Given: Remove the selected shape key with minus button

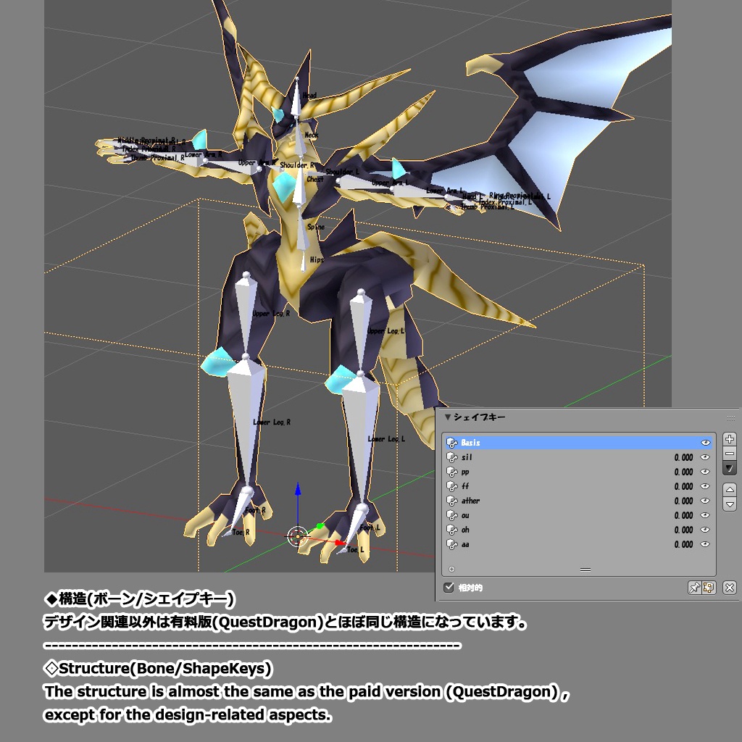Looking at the screenshot, I should (x=730, y=454).
